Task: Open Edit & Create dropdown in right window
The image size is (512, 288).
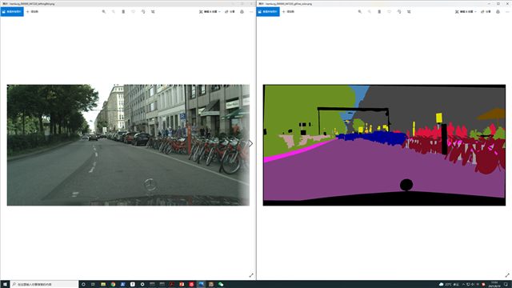Action: (466, 12)
